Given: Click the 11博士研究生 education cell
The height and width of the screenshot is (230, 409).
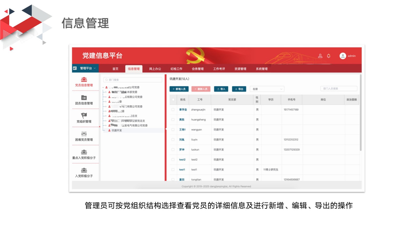Looking at the screenshot, I should (x=271, y=169).
